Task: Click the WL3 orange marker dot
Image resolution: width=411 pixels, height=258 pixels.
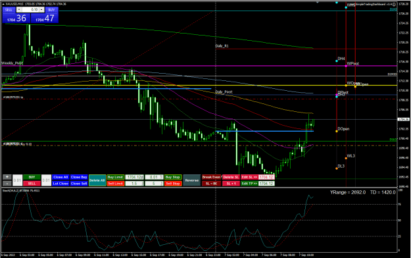Action: click(x=346, y=158)
